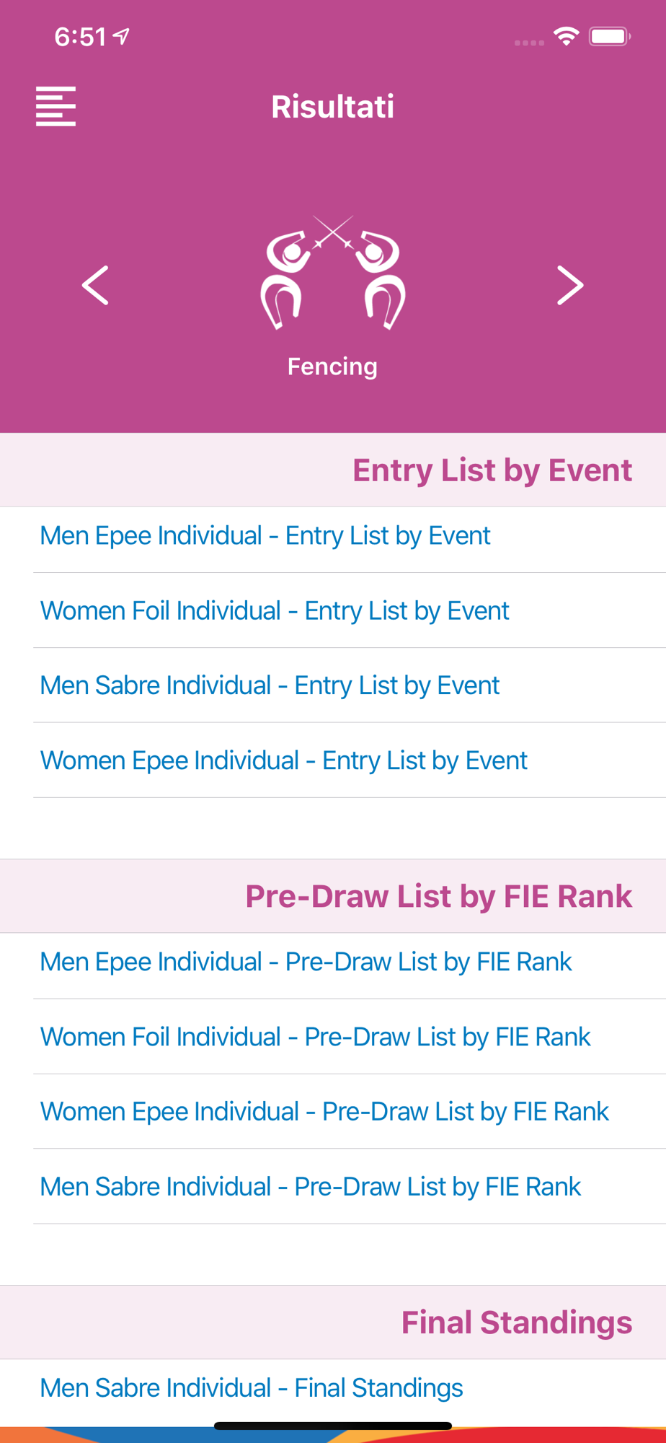Tap the Fencing sport pictogram

(332, 274)
